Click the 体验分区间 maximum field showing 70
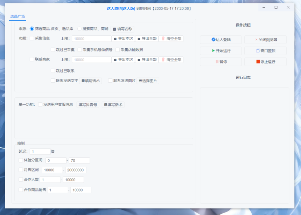Image resolution: width=301 pixels, height=215 pixels. (x=79, y=160)
